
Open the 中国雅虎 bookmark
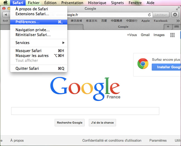coord(116,21)
